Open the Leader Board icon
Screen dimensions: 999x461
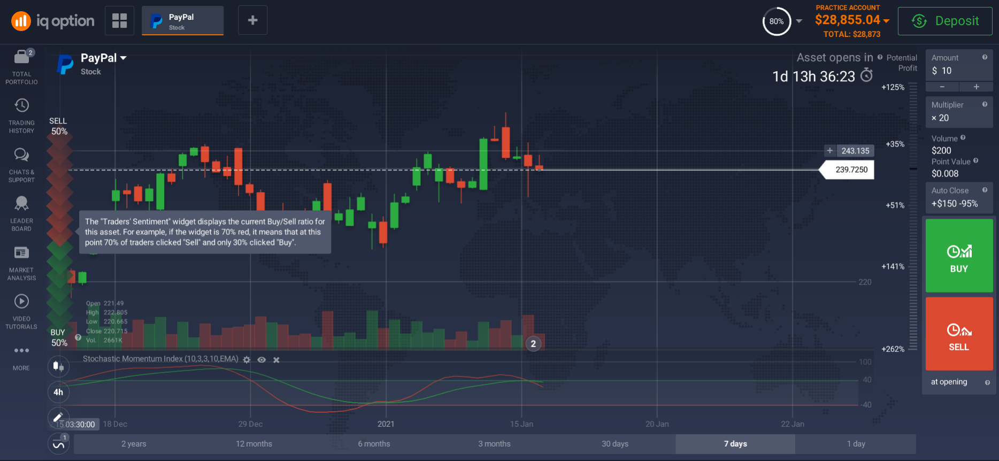(x=21, y=203)
